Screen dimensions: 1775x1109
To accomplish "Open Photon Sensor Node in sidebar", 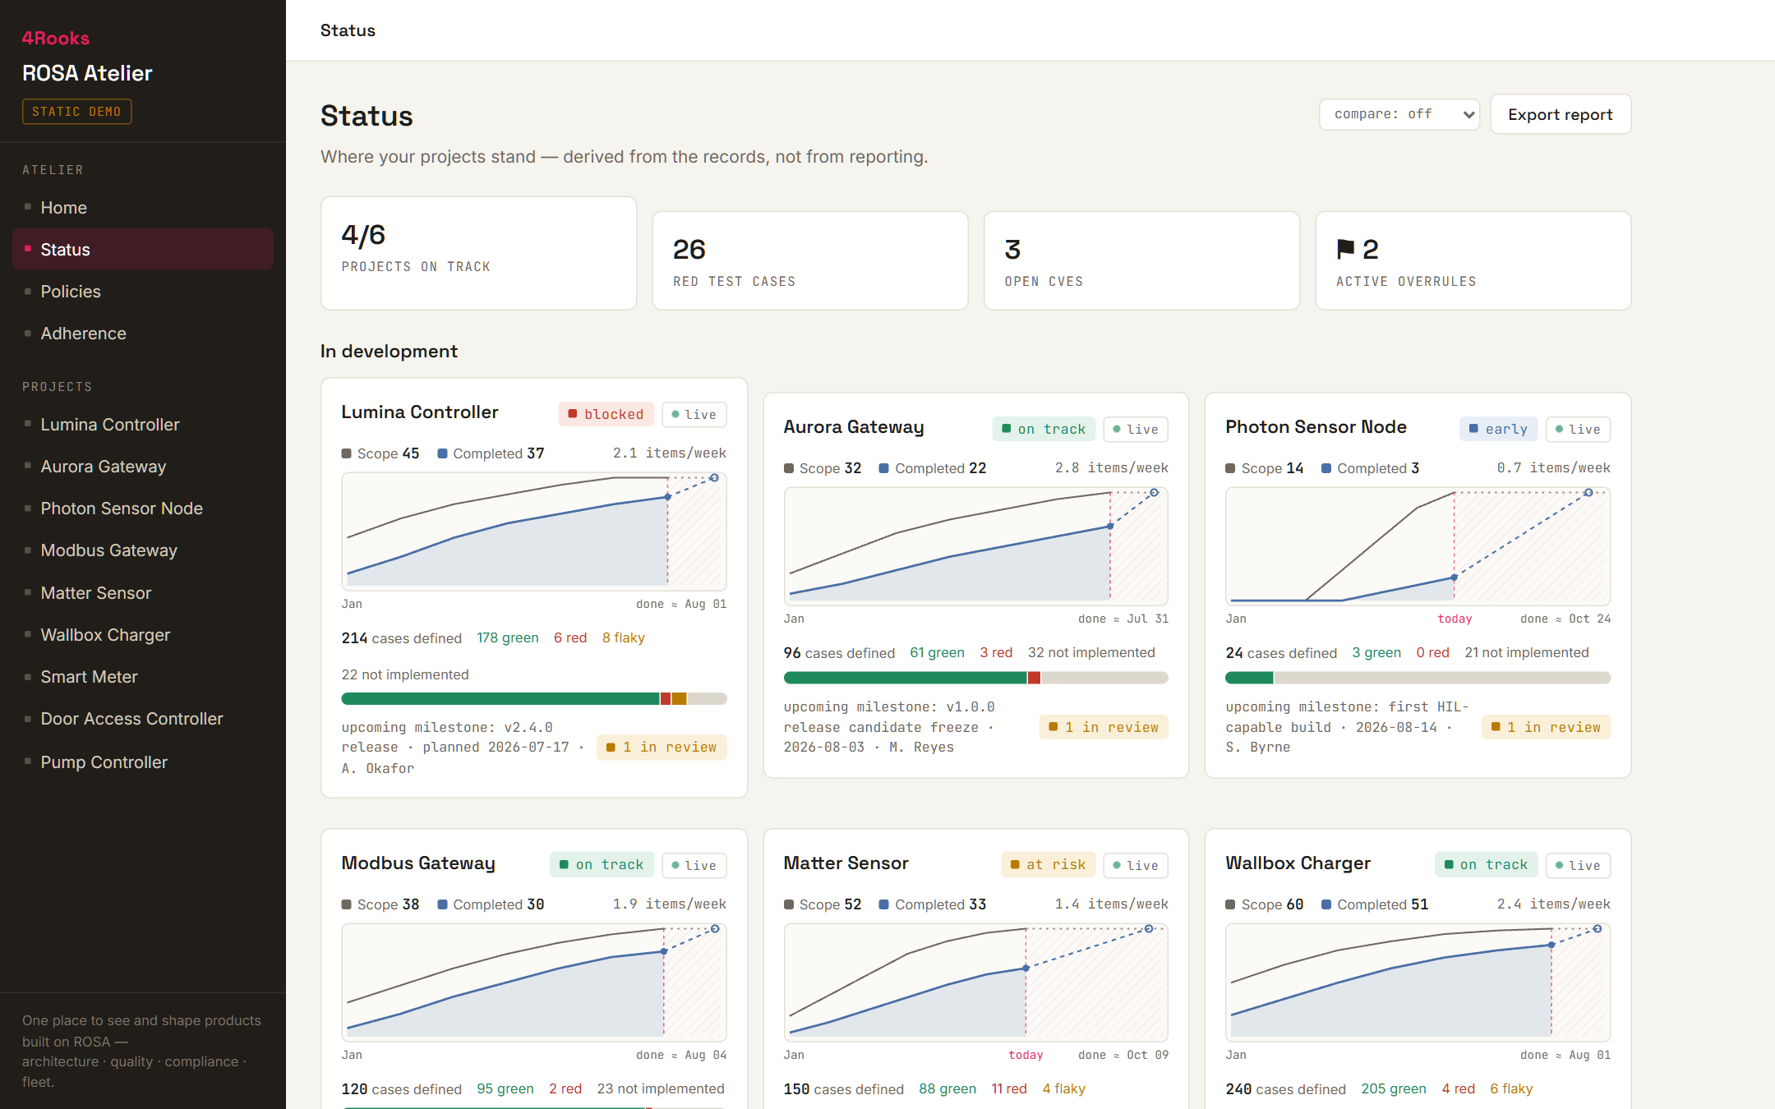I will pyautogui.click(x=143, y=508).
